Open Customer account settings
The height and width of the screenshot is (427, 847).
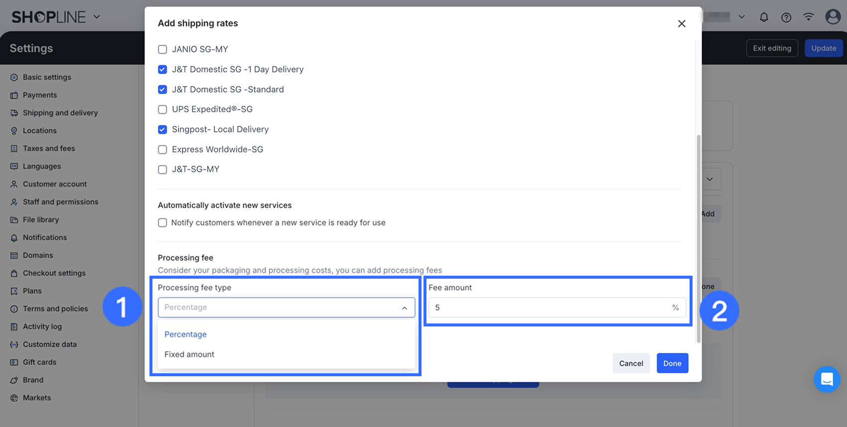pos(55,184)
